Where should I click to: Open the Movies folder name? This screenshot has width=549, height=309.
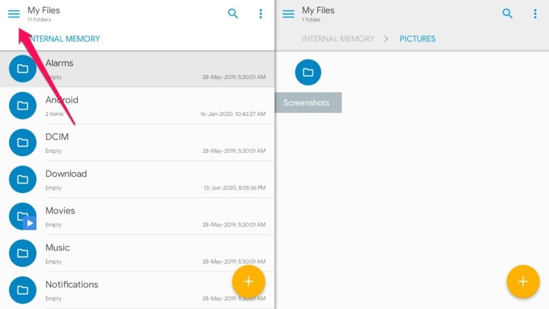pos(60,210)
